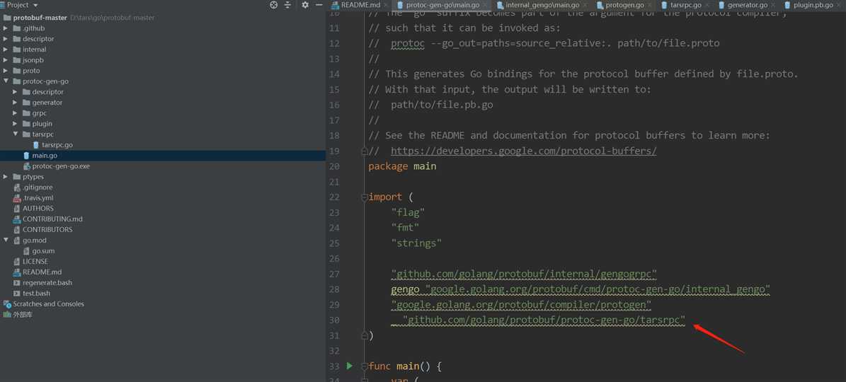846x382 pixels.
Task: Expand the generator folder arrow
Action: tap(16, 103)
